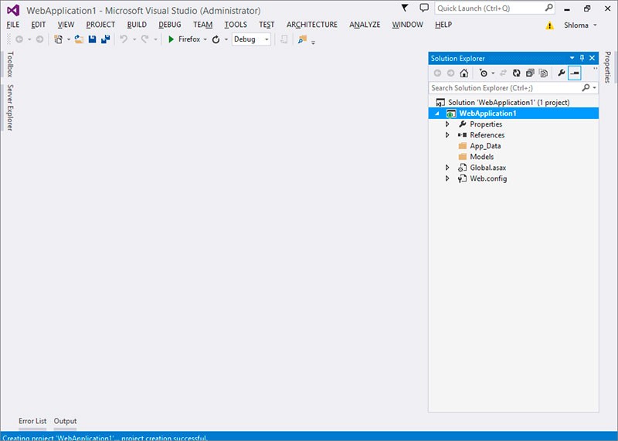Click the Sync with Active Document icon

click(x=503, y=73)
